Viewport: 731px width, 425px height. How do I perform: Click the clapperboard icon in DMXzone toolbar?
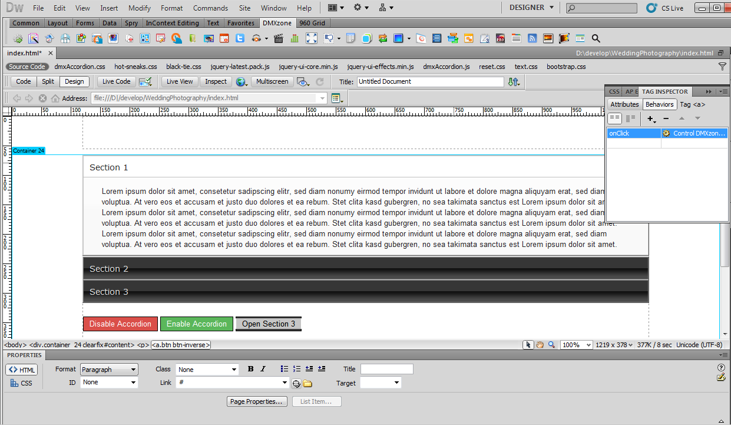click(279, 38)
